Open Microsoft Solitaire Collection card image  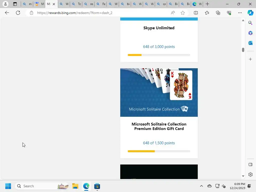159,92
